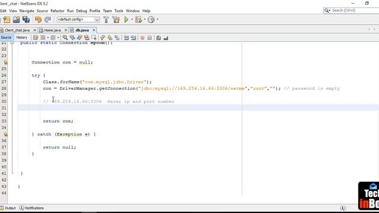Start macro recording with the red icon

(142, 38)
